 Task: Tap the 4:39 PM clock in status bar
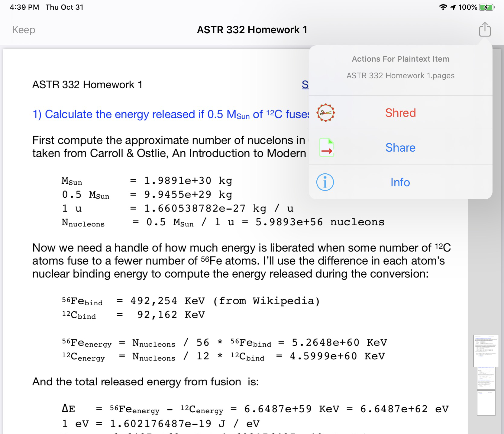coord(24,7)
